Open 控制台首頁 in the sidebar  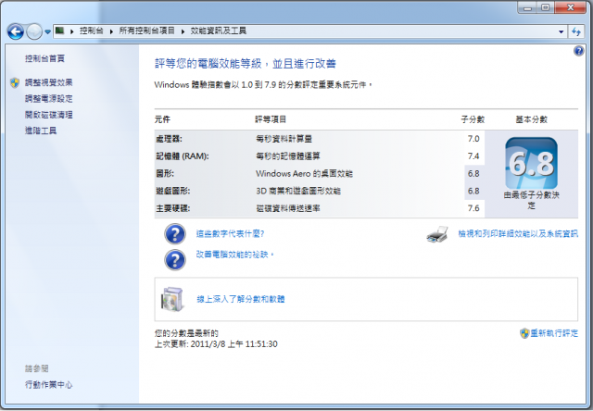(44, 58)
